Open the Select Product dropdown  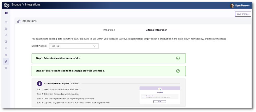coord(74,46)
